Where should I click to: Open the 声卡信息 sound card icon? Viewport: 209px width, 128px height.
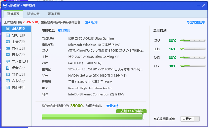coord(8,81)
